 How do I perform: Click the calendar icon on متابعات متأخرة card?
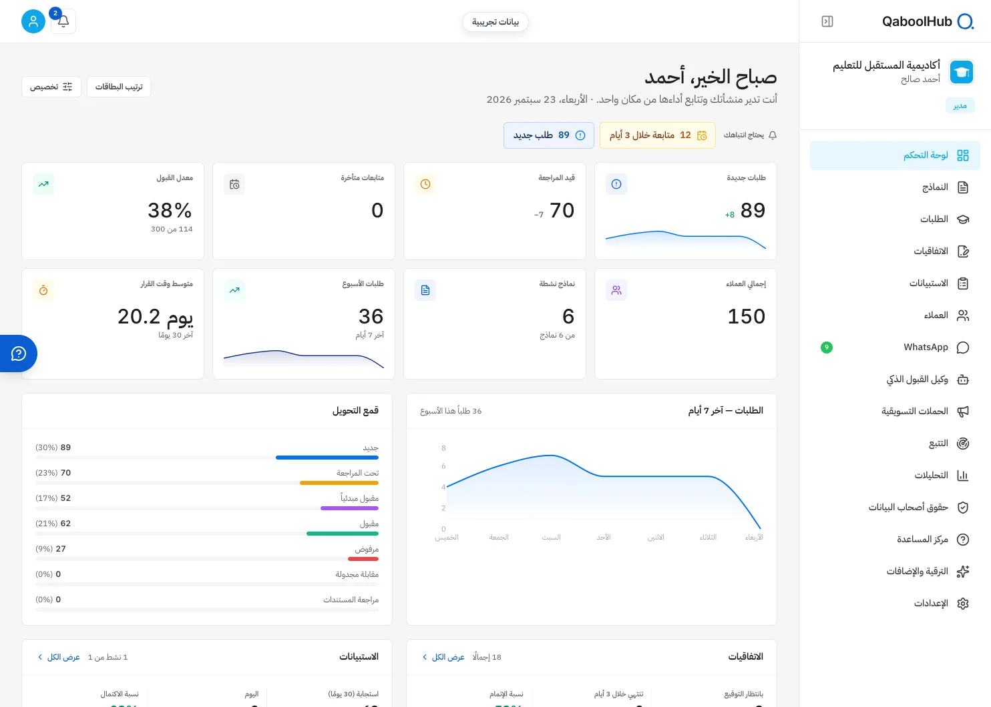234,184
